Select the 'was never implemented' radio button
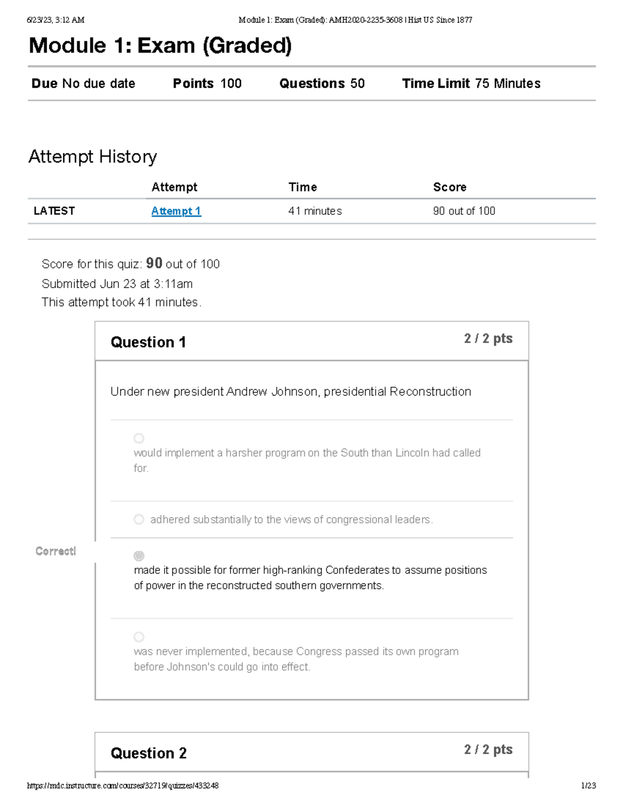Image resolution: width=623 pixels, height=806 pixels. point(139,637)
